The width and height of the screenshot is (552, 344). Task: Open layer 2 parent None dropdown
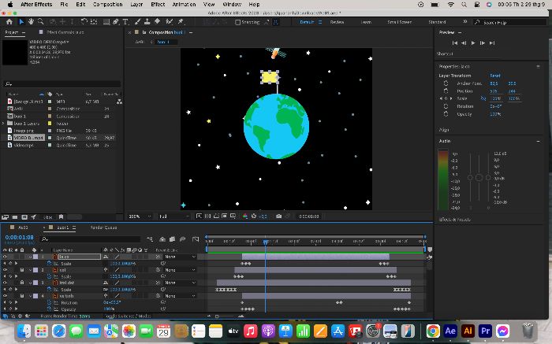[180, 270]
